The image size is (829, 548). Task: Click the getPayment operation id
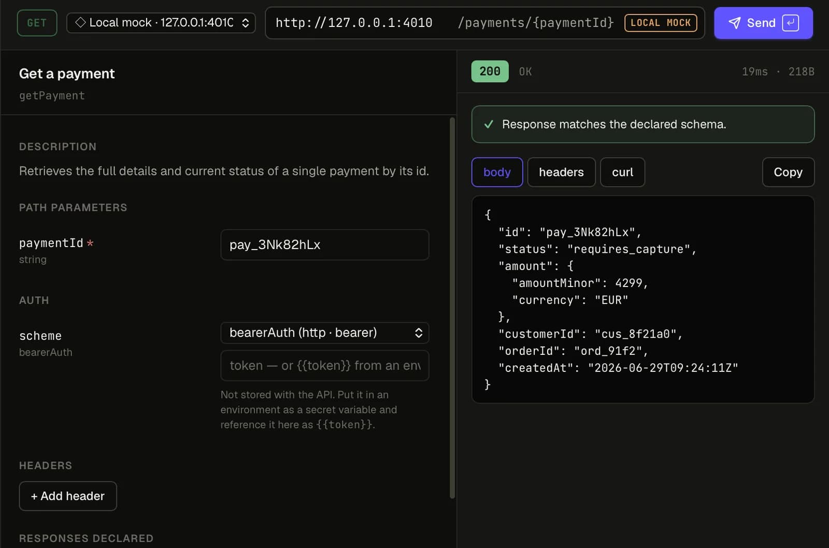(x=52, y=96)
